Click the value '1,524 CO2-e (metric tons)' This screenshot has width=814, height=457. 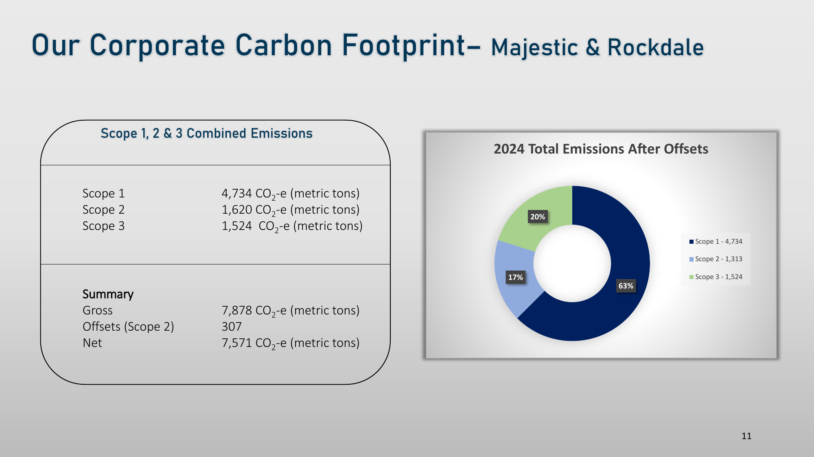pyautogui.click(x=292, y=226)
